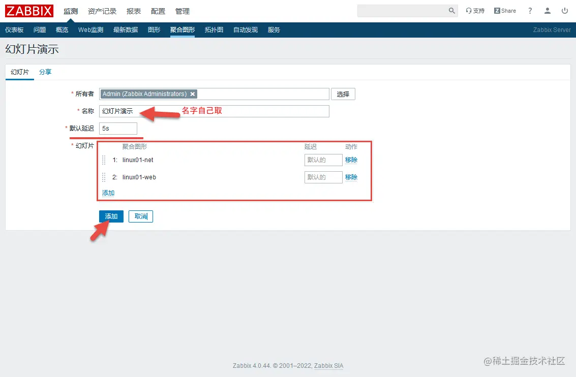Click the 选择 owner button

[x=343, y=94]
